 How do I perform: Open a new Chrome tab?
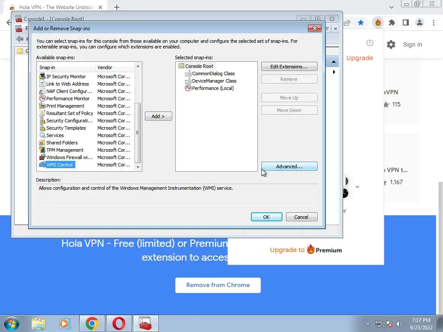tap(117, 7)
